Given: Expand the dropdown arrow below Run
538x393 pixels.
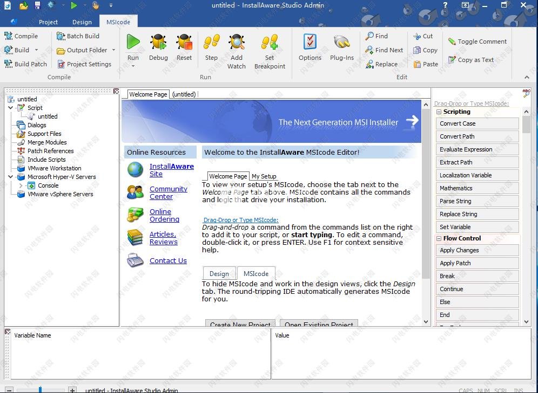Looking at the screenshot, I should (133, 66).
